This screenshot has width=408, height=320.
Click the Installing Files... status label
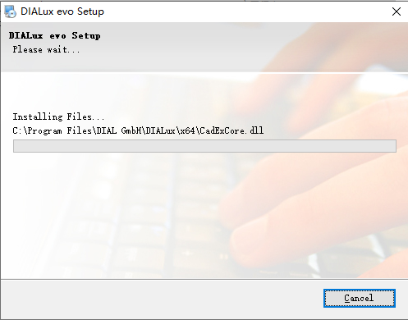(x=58, y=117)
